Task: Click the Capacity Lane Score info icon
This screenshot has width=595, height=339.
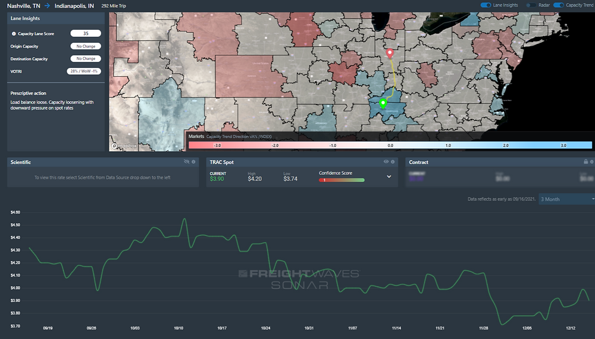Action: click(14, 34)
